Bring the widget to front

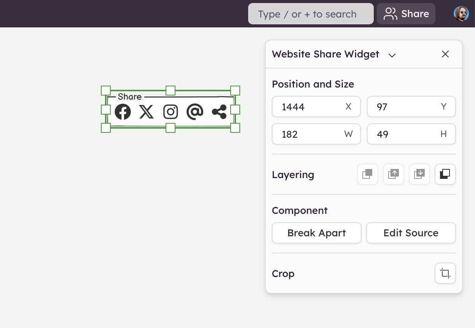[368, 174]
